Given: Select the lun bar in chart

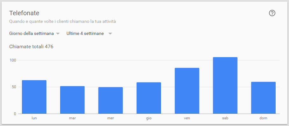Looking at the screenshot, I should [34, 97].
